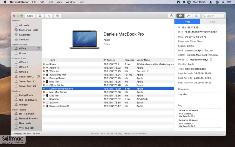235x147 pixels.
Task: Switch to the Host tab
Action: 187,22
